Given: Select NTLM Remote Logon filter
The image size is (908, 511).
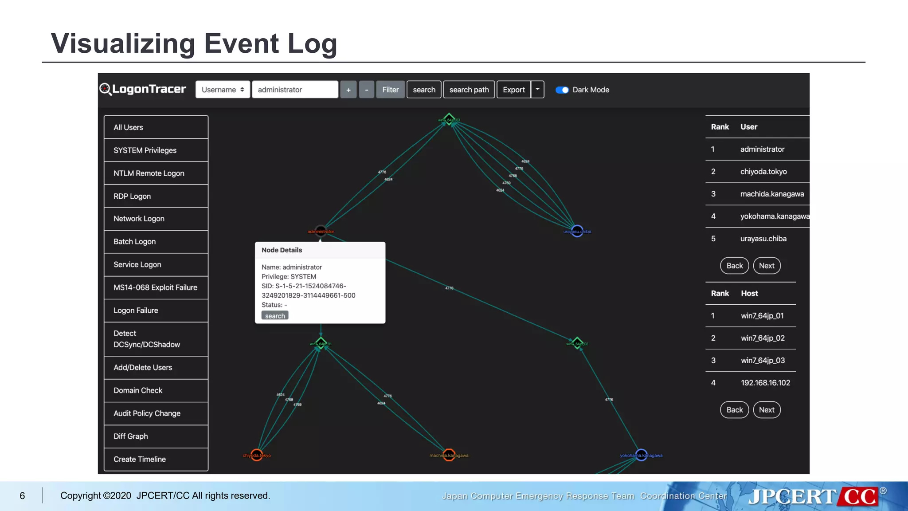Looking at the screenshot, I should coord(156,173).
